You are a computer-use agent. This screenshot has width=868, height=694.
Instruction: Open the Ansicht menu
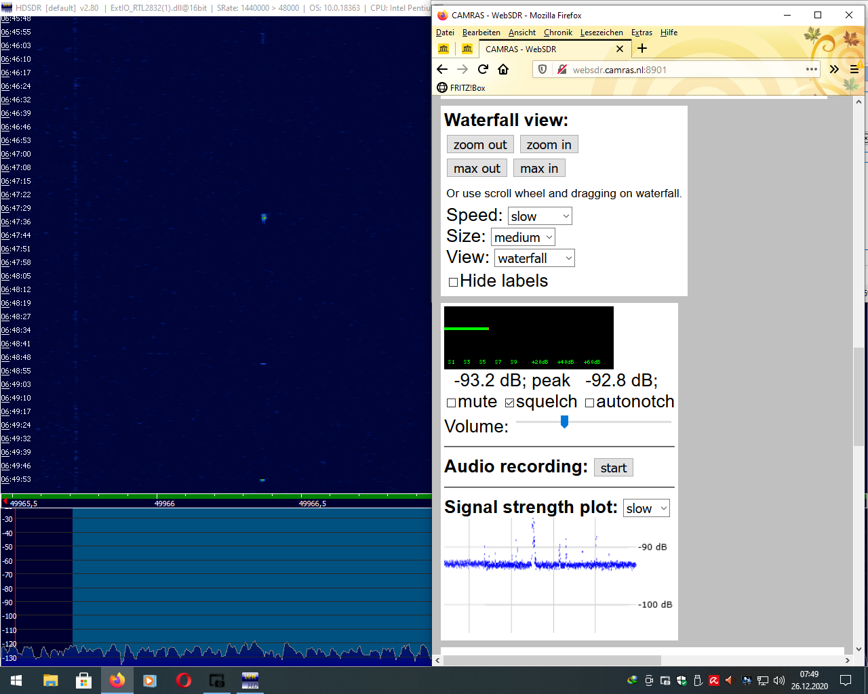(x=522, y=33)
